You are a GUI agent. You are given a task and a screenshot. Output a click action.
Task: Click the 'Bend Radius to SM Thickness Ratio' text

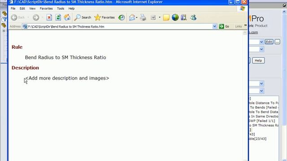coord(65,58)
